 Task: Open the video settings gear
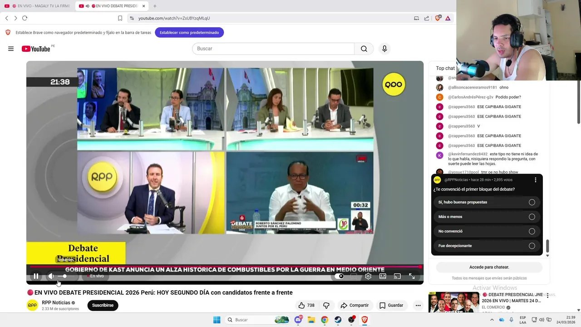pos(368,276)
